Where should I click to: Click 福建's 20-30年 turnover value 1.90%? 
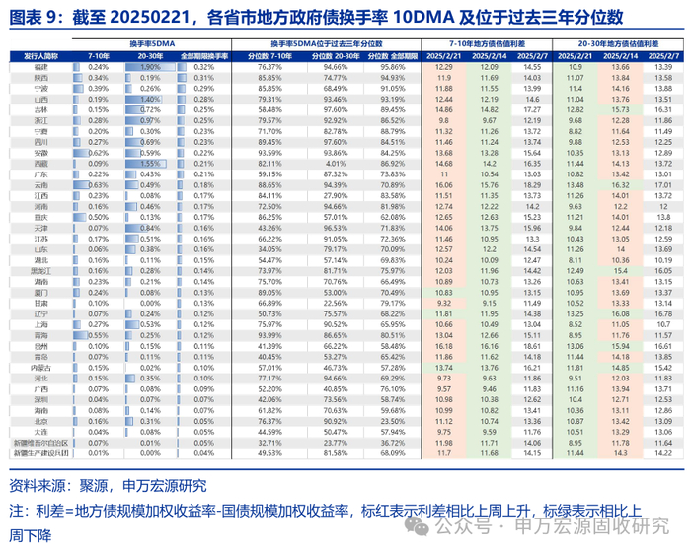click(x=150, y=67)
